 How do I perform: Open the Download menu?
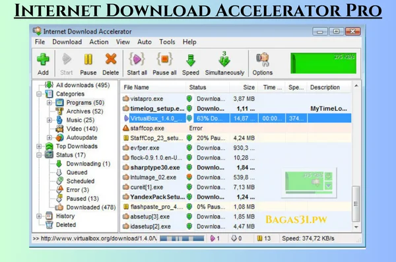67,42
